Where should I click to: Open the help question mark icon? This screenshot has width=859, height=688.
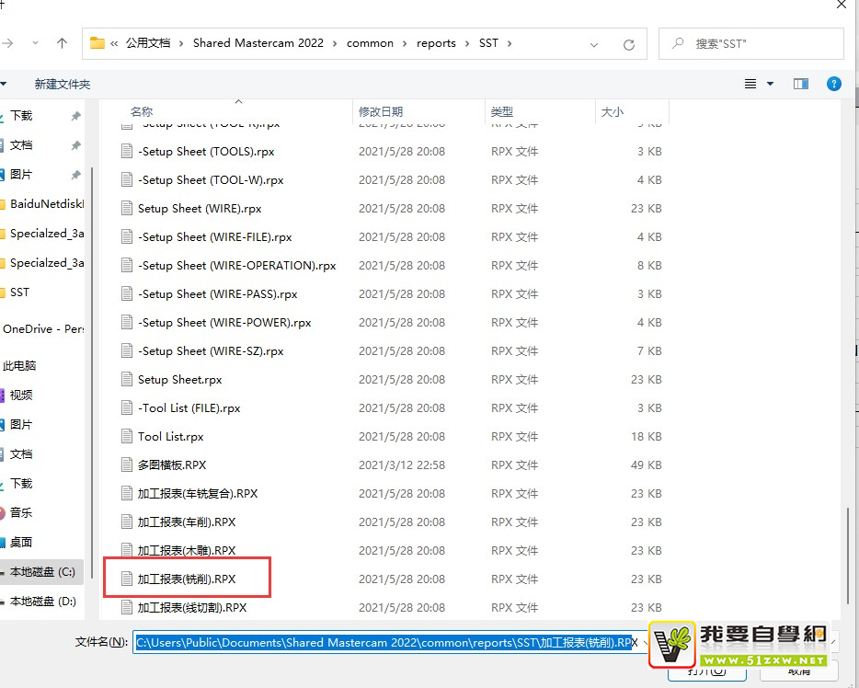point(833,84)
